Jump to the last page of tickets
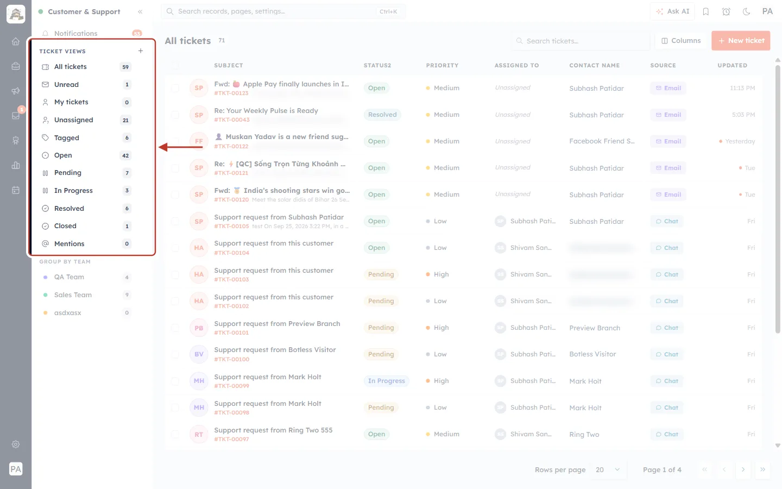The width and height of the screenshot is (782, 489). (x=762, y=470)
